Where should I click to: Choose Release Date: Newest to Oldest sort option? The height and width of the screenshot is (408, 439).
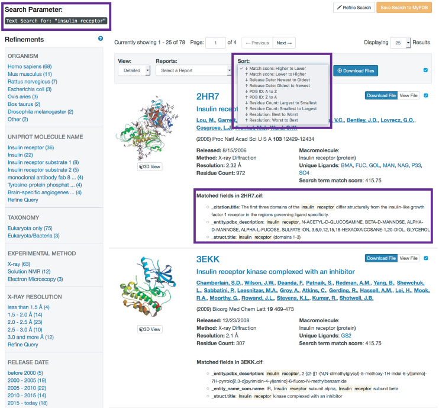279,80
